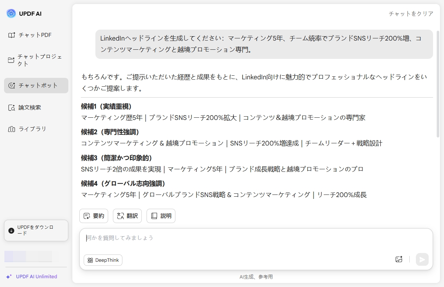Open ライブラリ from the sidebar
This screenshot has height=287, width=444.
click(36, 129)
